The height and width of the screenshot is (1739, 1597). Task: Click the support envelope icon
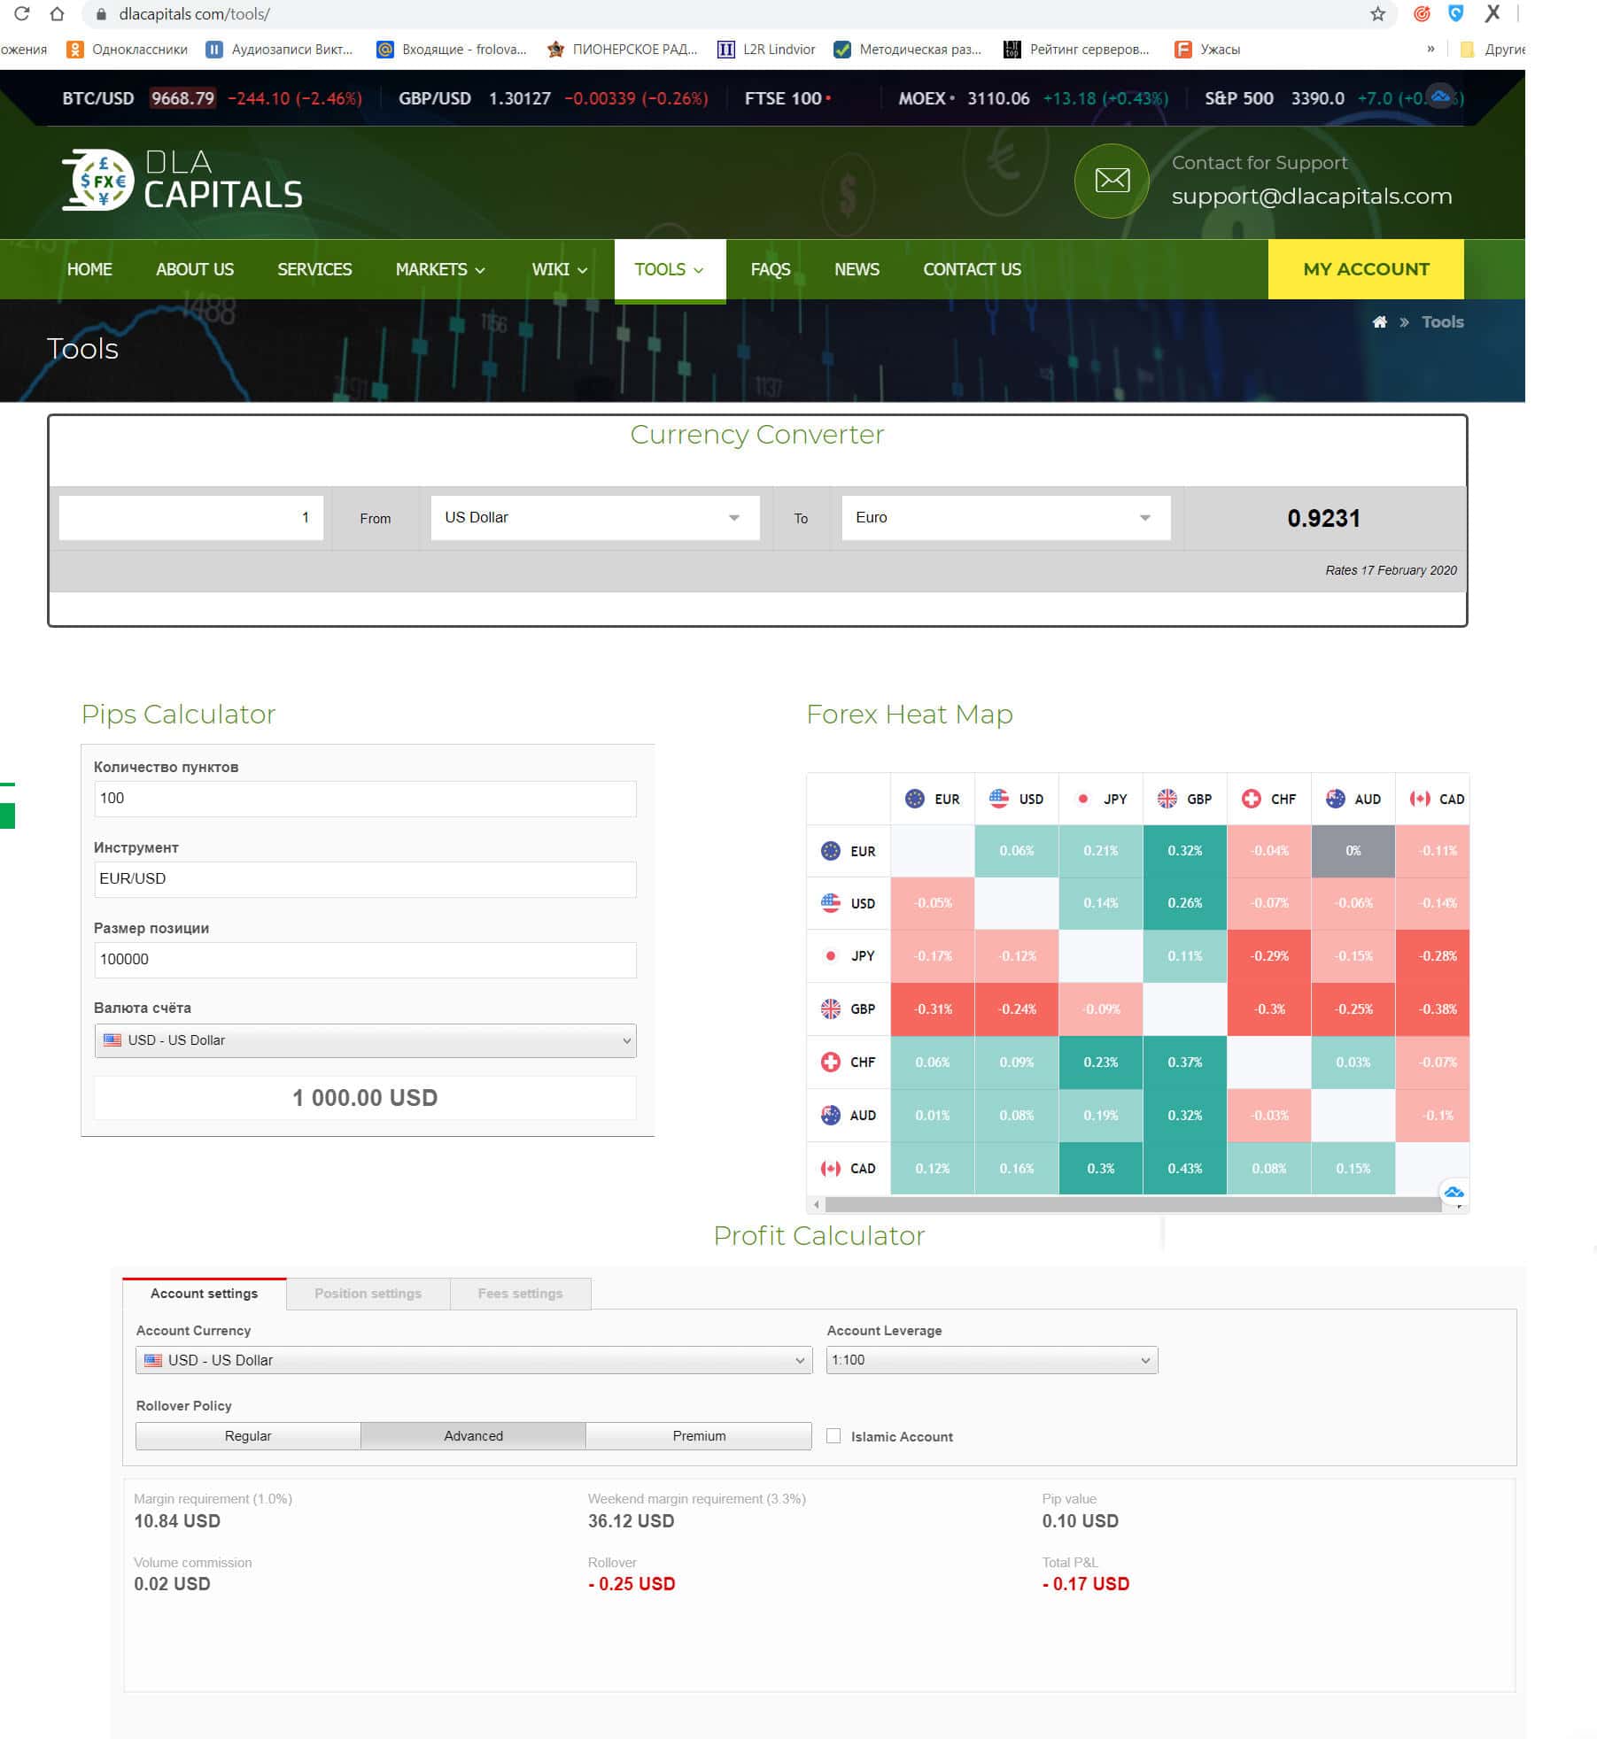tap(1112, 181)
